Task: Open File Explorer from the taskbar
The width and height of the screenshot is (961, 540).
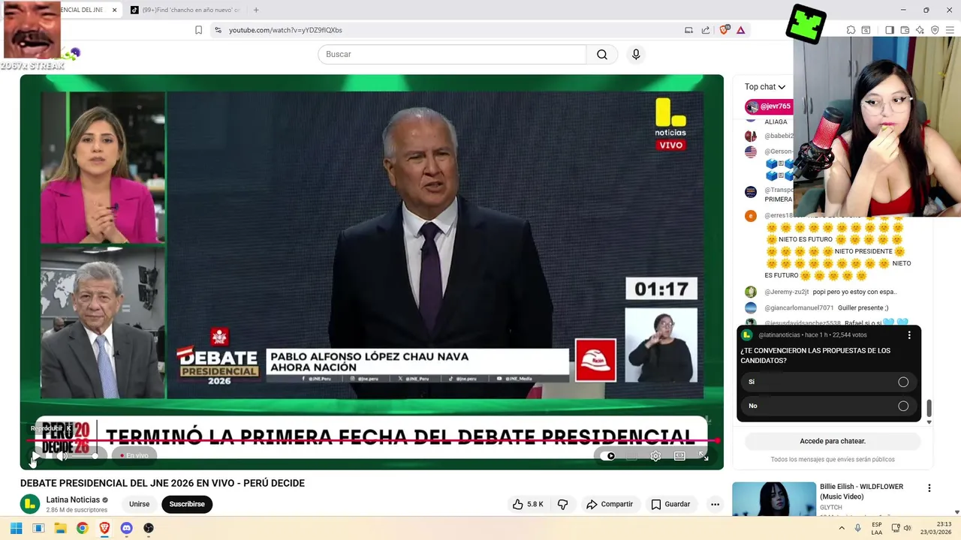Action: 60,528
